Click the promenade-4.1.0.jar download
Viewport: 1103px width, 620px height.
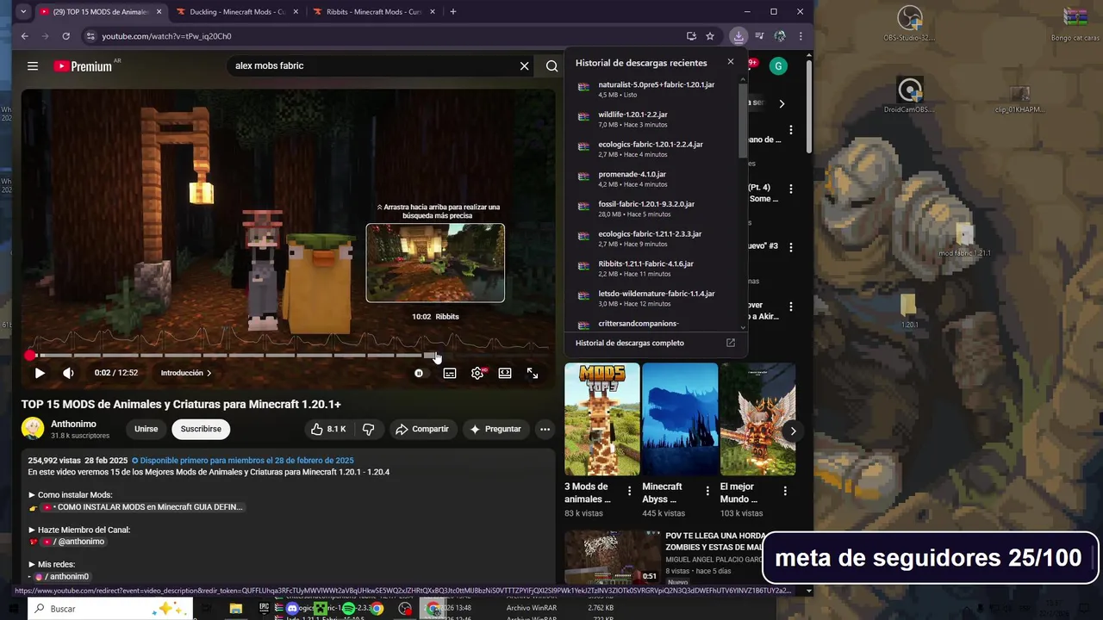657,178
